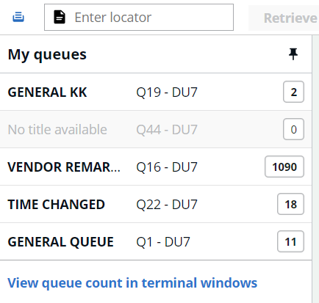This screenshot has width=319, height=303.
Task: Select the Q16 - DU7 queue label
Action: click(x=167, y=167)
